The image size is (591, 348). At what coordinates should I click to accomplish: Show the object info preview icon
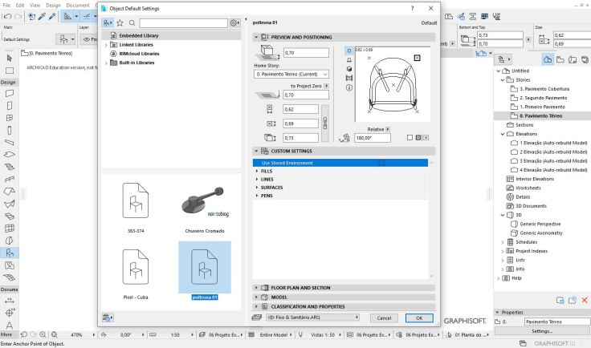349,87
